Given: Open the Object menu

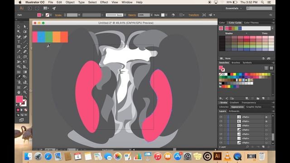Looking at the screenshot, I should (70, 2).
